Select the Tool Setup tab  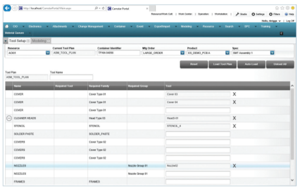click(17, 41)
